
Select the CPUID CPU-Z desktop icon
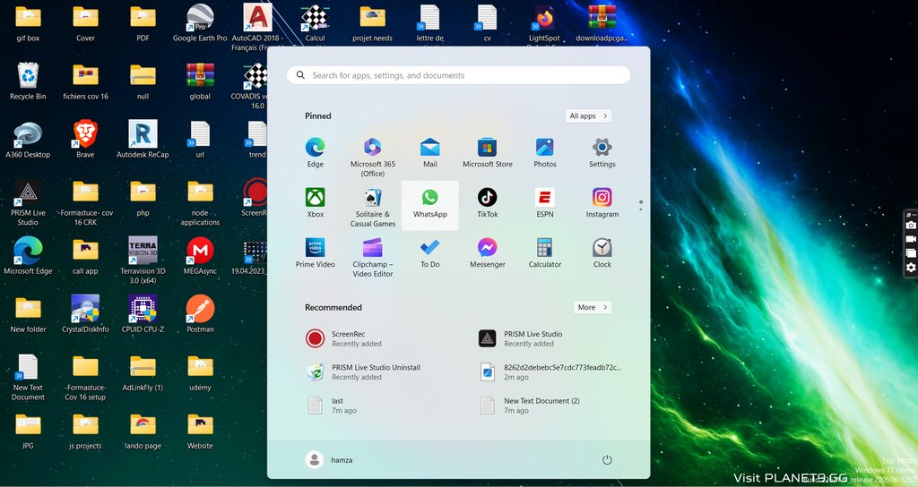tap(143, 314)
